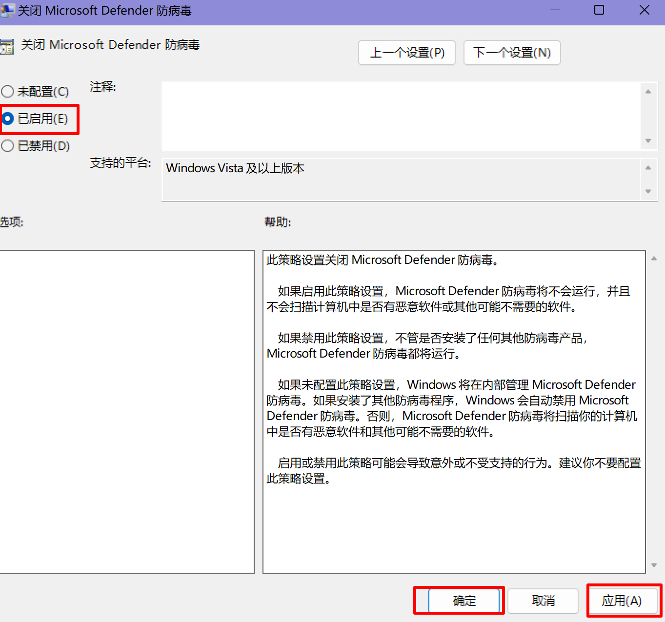Viewport: 665px width, 622px height.
Task: Go to 下一个设置(N)
Action: [512, 52]
